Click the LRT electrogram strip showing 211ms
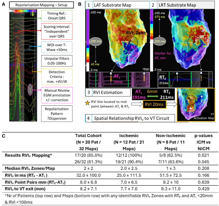 pyautogui.click(x=185, y=79)
